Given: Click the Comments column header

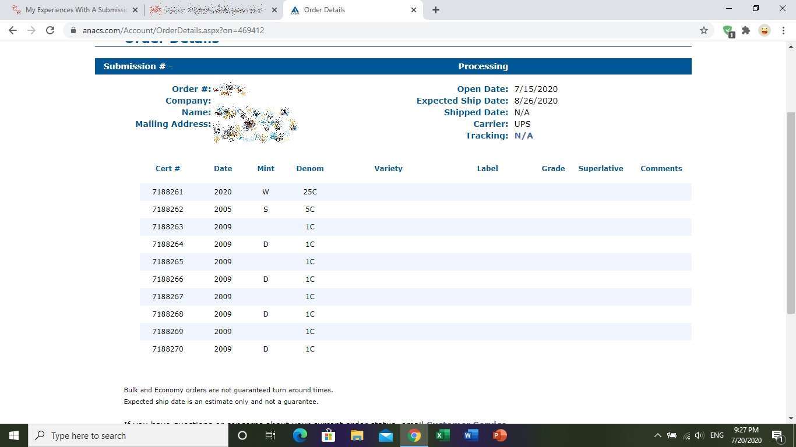Looking at the screenshot, I should pos(661,168).
